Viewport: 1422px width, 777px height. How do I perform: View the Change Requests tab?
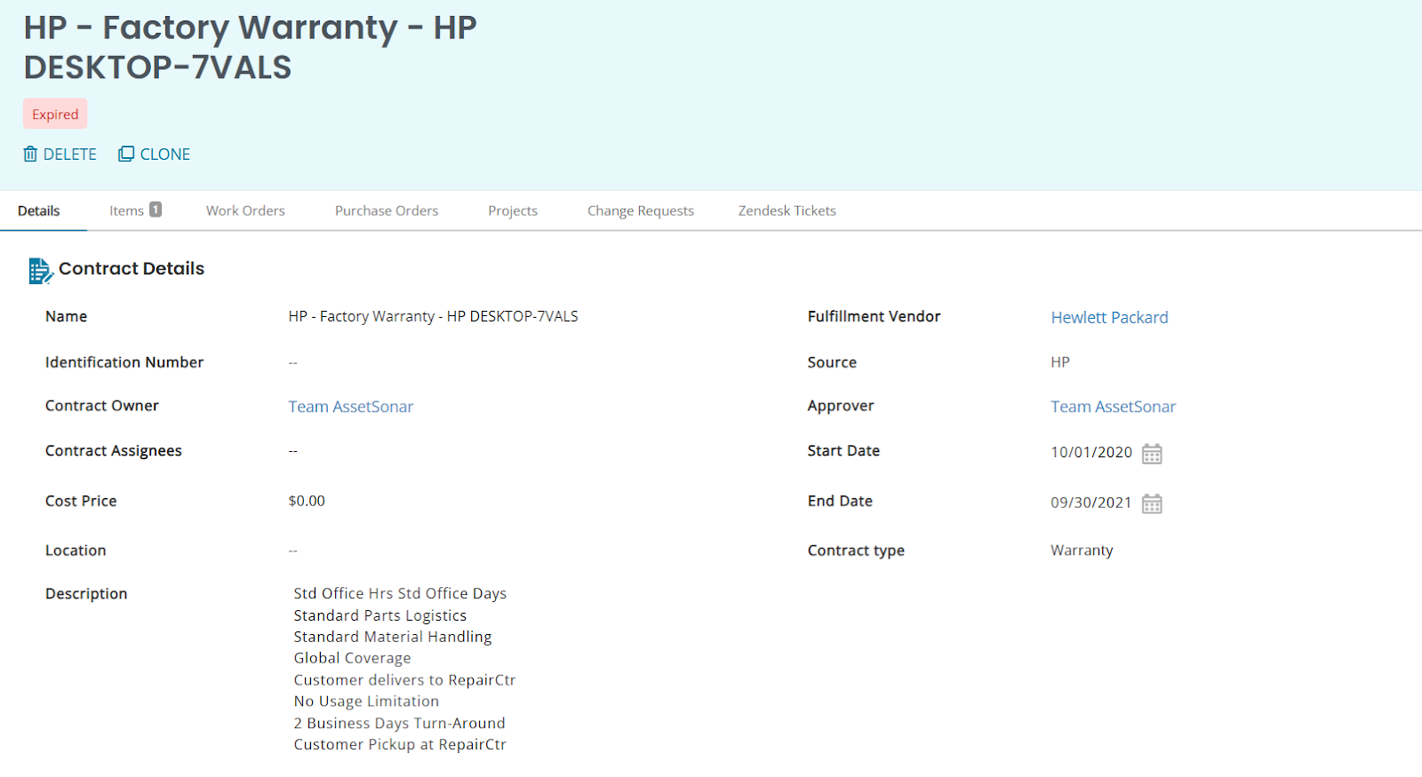pos(640,211)
